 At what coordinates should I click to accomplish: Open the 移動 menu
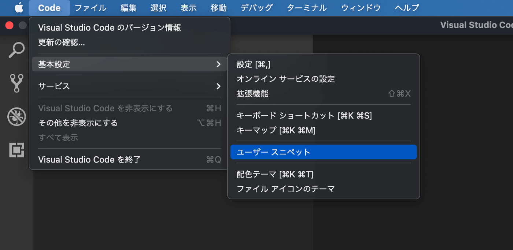click(218, 8)
